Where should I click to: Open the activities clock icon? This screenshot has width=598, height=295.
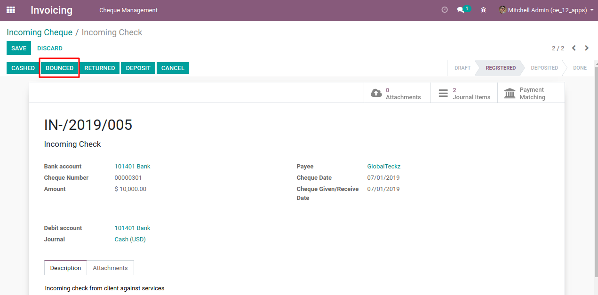[445, 10]
